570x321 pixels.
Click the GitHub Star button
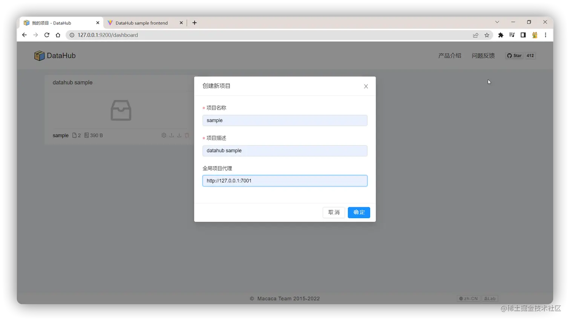[514, 56]
